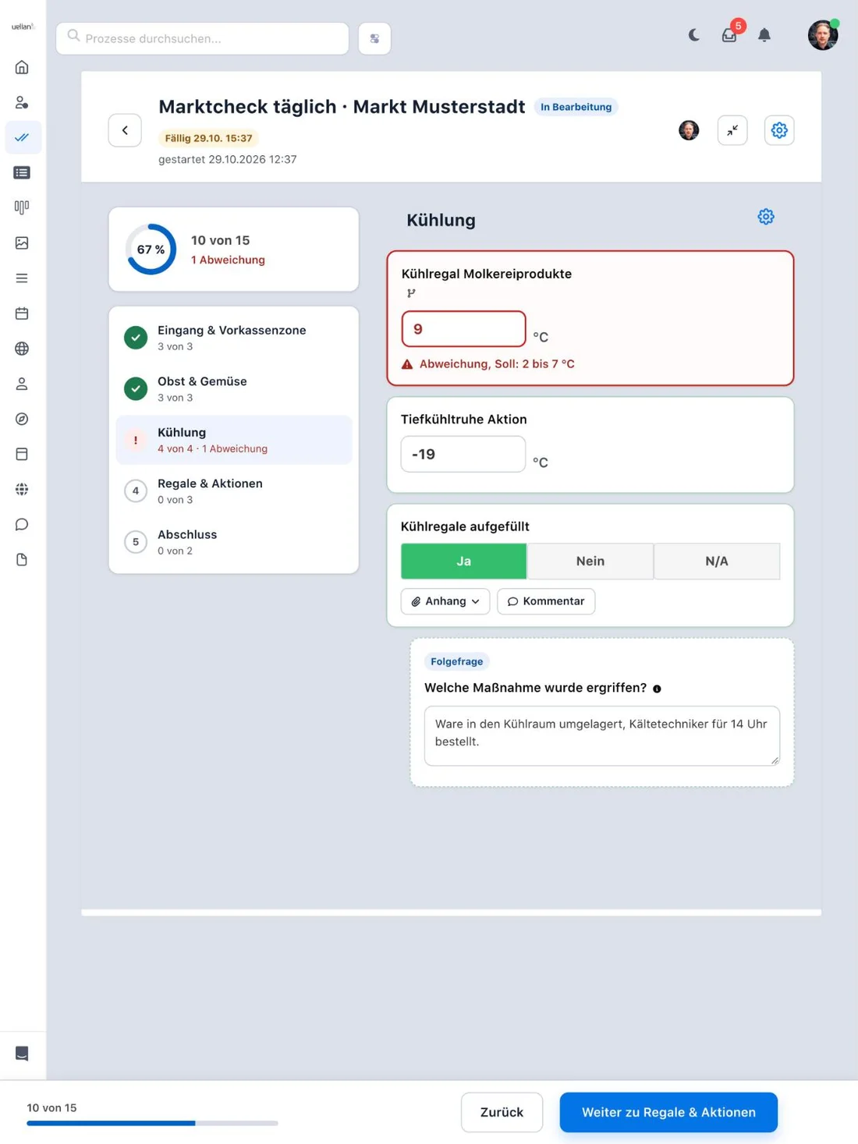Open the globe sidebar icon

[x=22, y=349]
